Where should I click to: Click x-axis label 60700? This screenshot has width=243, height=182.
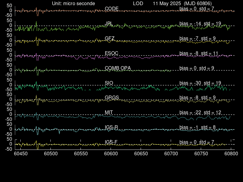[171, 154]
